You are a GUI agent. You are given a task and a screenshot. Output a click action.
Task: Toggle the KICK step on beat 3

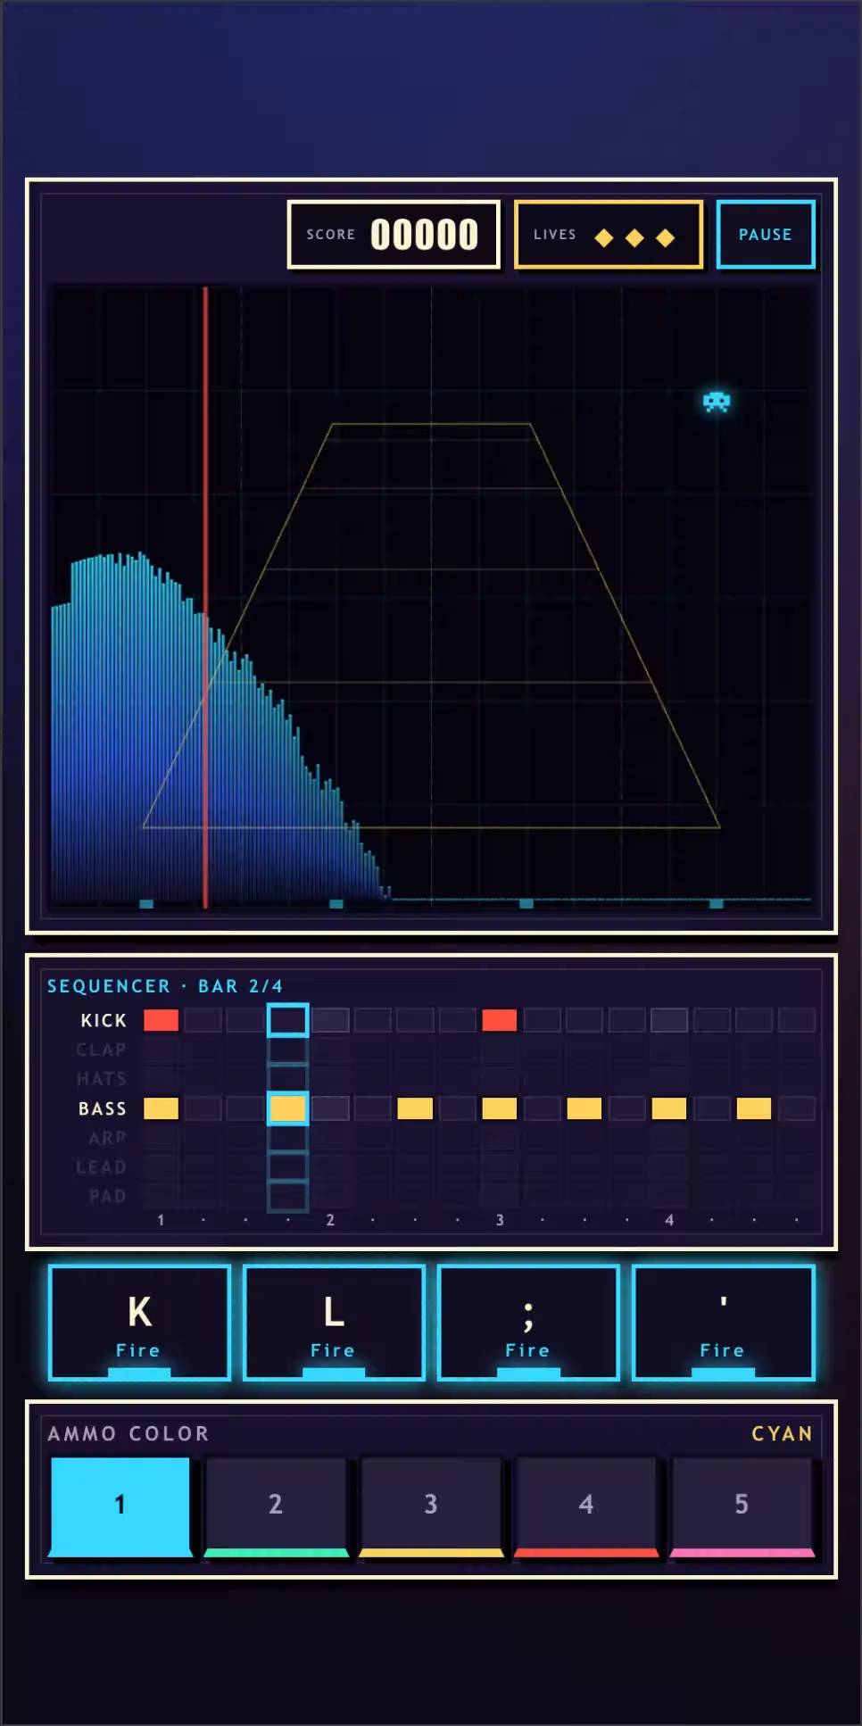coord(500,1020)
